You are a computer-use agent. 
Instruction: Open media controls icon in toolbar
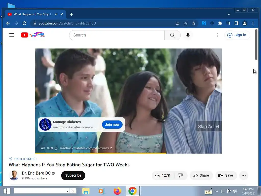point(228,23)
